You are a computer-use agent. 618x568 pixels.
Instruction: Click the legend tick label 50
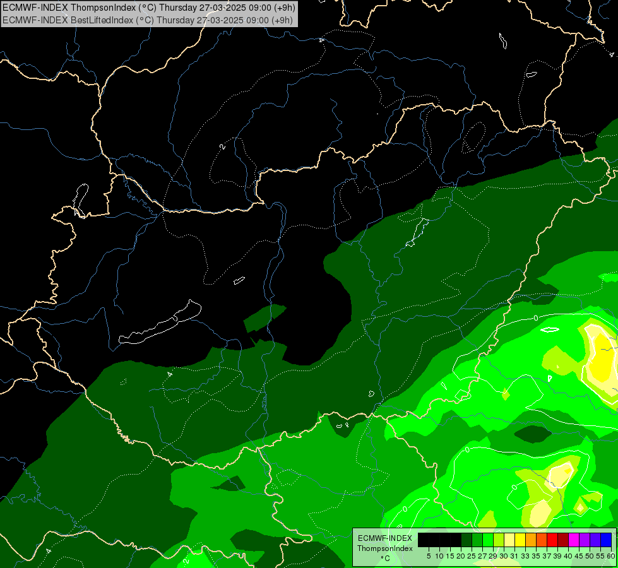[x=590, y=556]
